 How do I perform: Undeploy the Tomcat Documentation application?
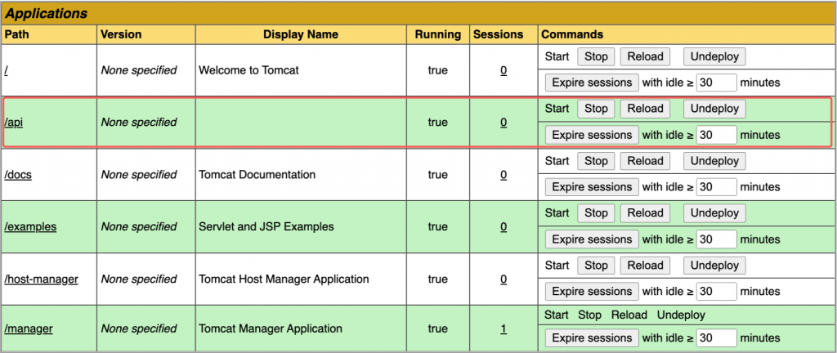pyautogui.click(x=714, y=161)
